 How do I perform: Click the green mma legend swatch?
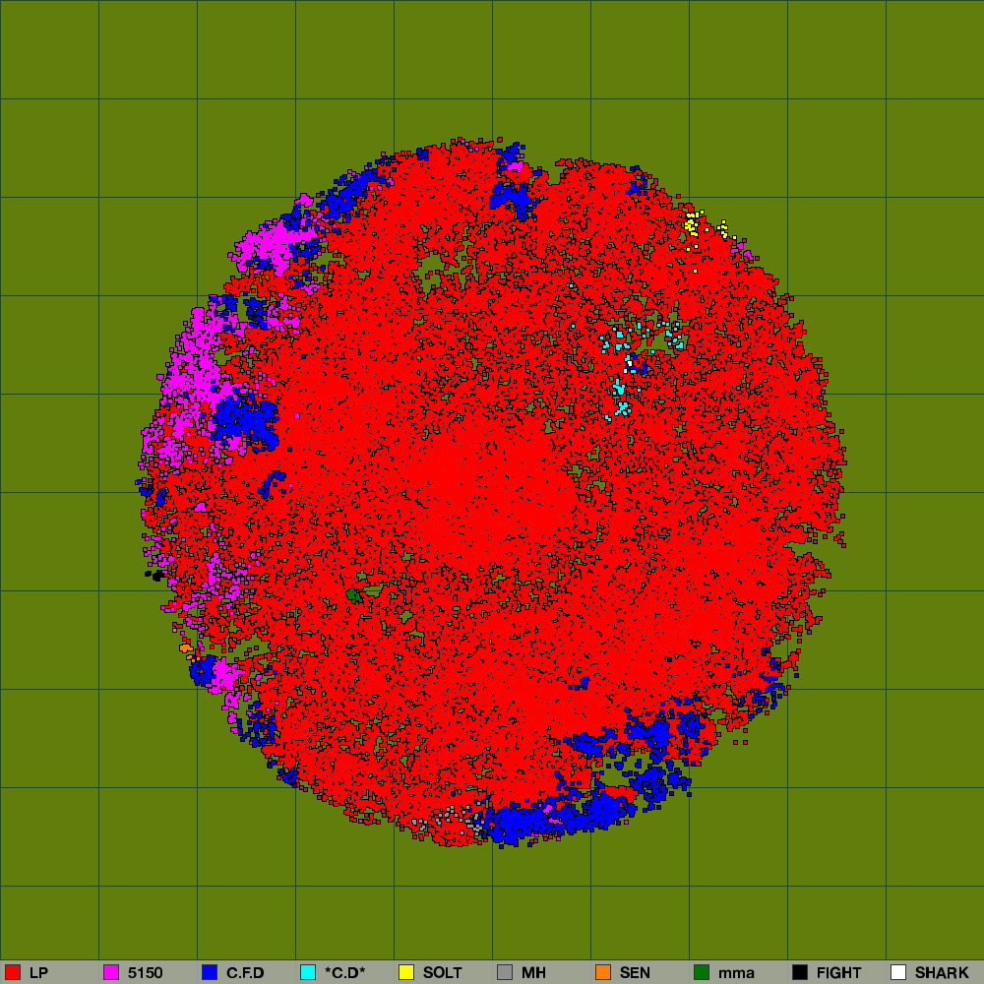click(702, 972)
